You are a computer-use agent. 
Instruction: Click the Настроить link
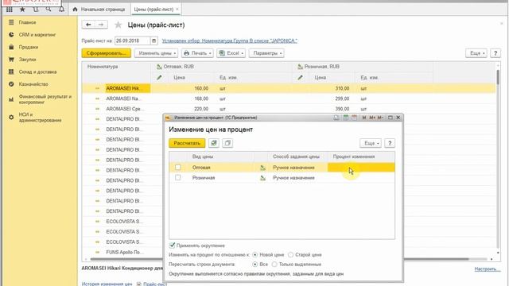488,269
